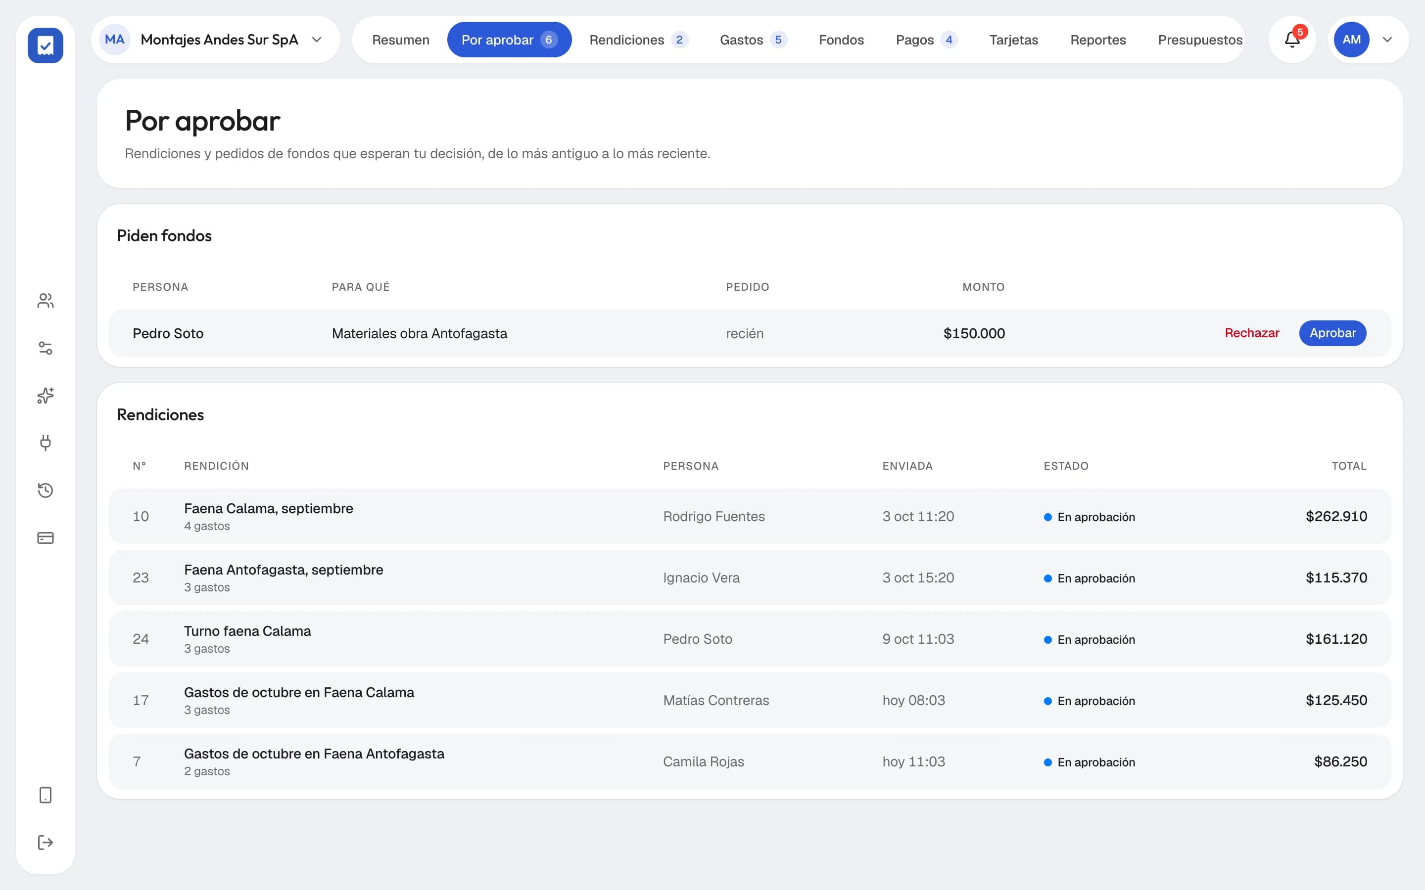Open the sliders settings sidebar icon
Viewport: 1425px width, 890px height.
[46, 348]
